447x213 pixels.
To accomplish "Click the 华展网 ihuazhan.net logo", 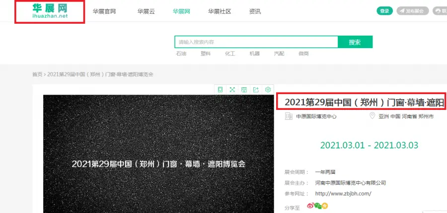I will tap(50, 11).
